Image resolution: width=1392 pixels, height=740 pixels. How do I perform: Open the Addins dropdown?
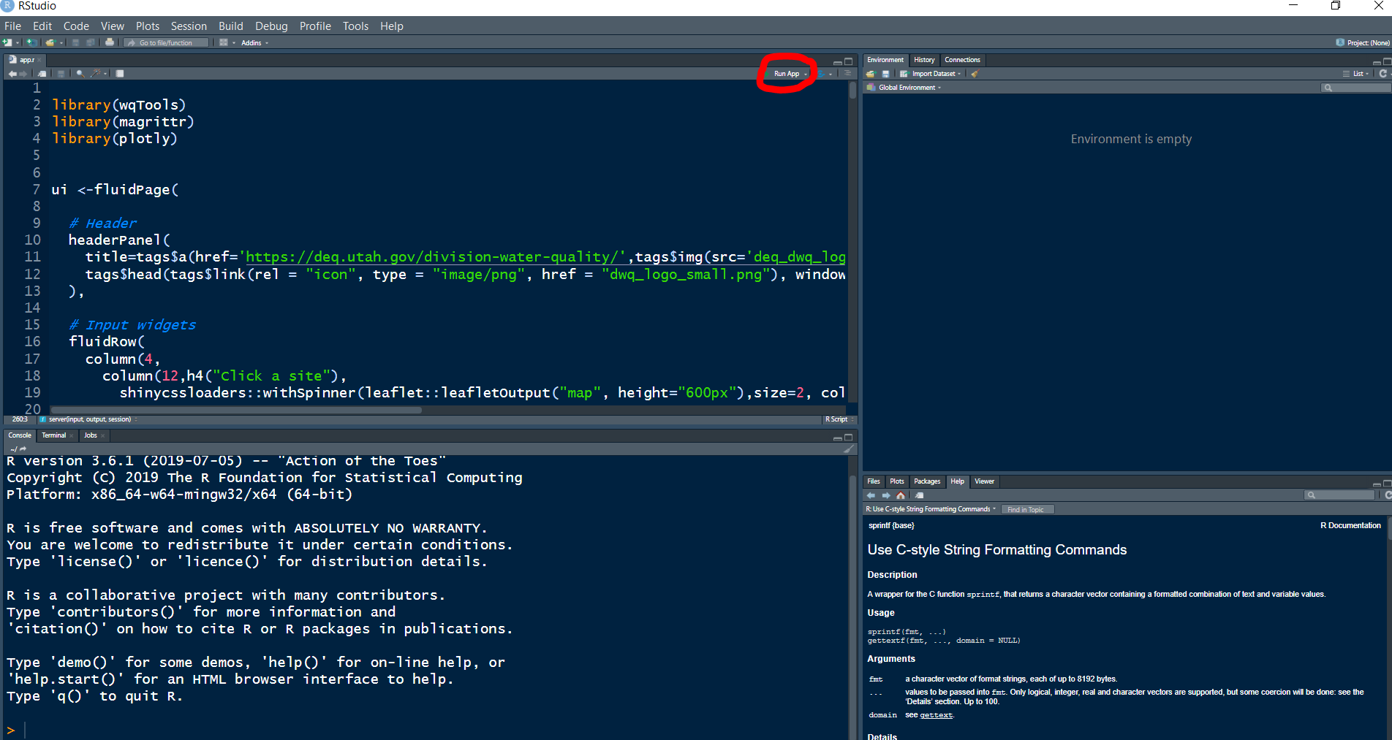tap(254, 43)
